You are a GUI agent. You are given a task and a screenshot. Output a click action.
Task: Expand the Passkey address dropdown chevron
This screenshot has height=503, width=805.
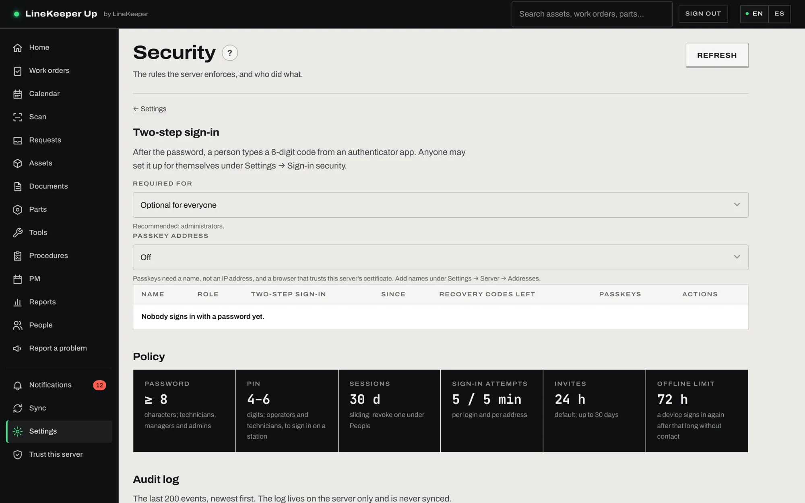tap(737, 257)
